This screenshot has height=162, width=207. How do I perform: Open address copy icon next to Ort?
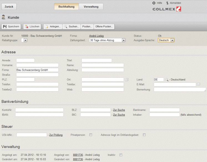coord(127,80)
